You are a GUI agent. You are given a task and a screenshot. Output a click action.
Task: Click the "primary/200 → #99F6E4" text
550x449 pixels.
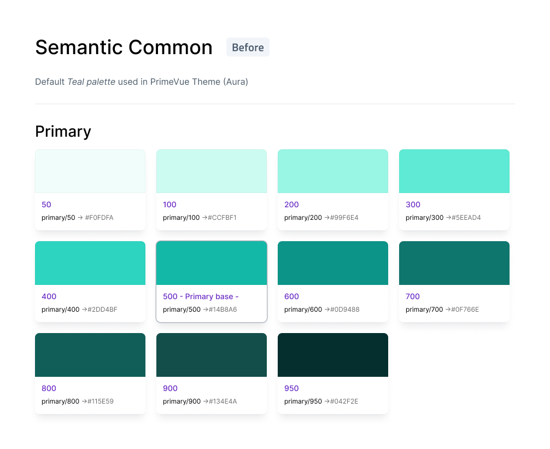coord(321,218)
